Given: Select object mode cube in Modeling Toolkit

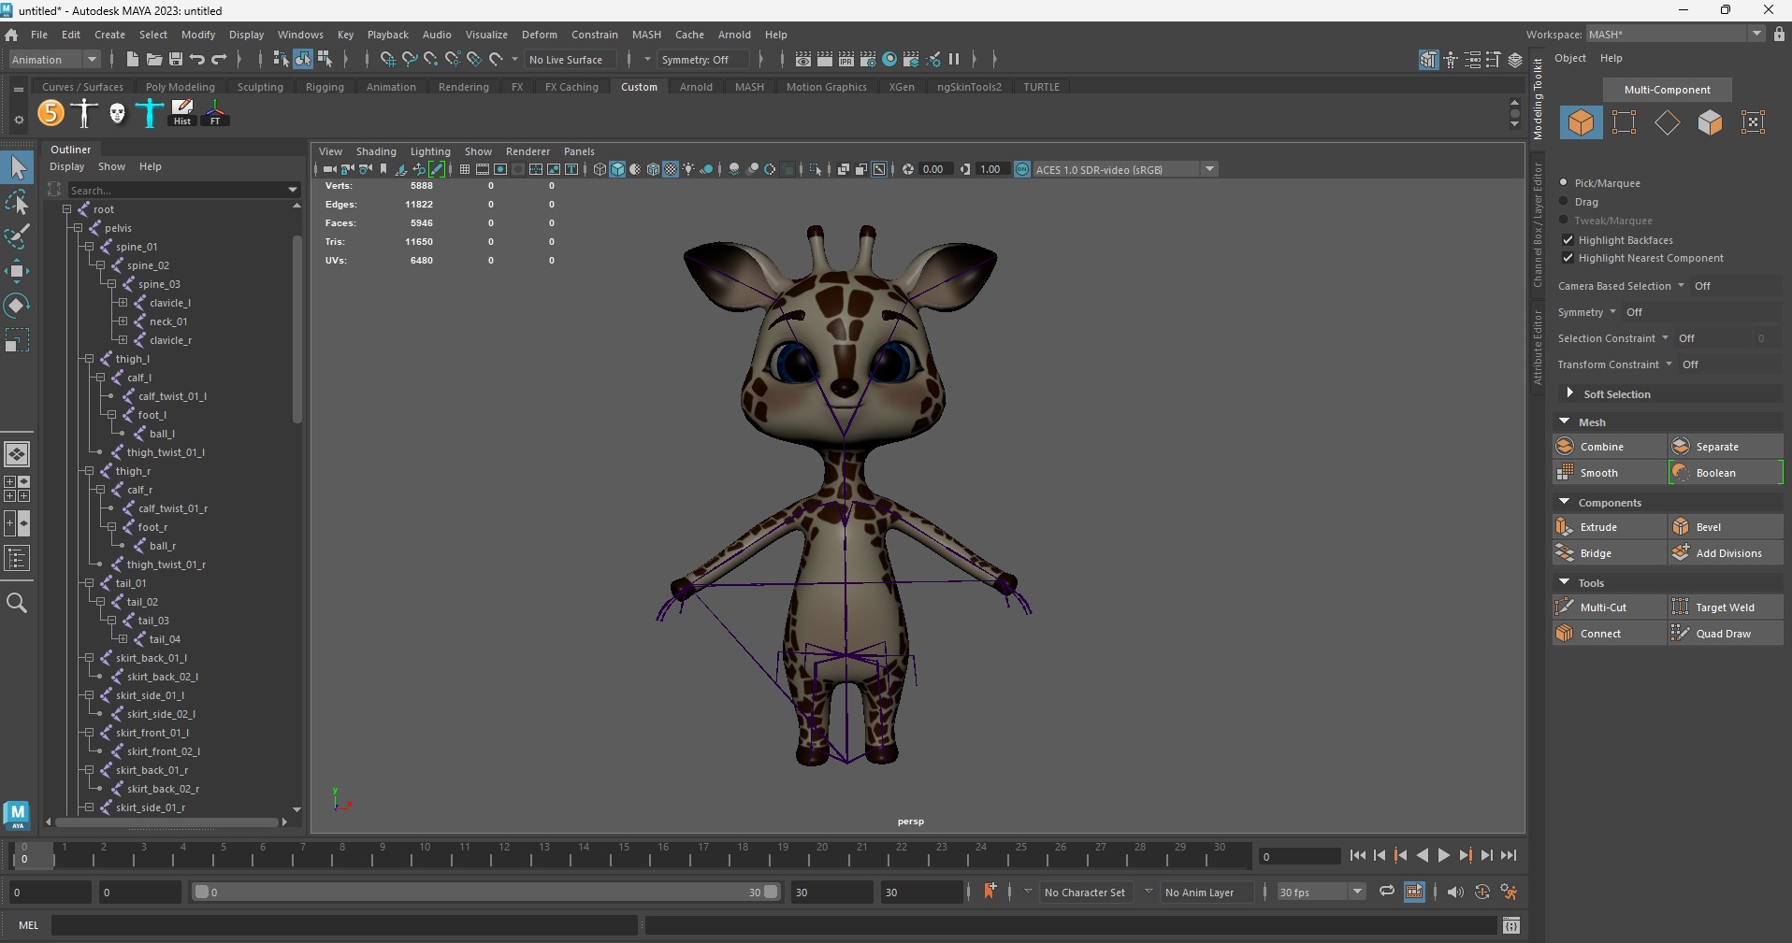Looking at the screenshot, I should click(1581, 122).
